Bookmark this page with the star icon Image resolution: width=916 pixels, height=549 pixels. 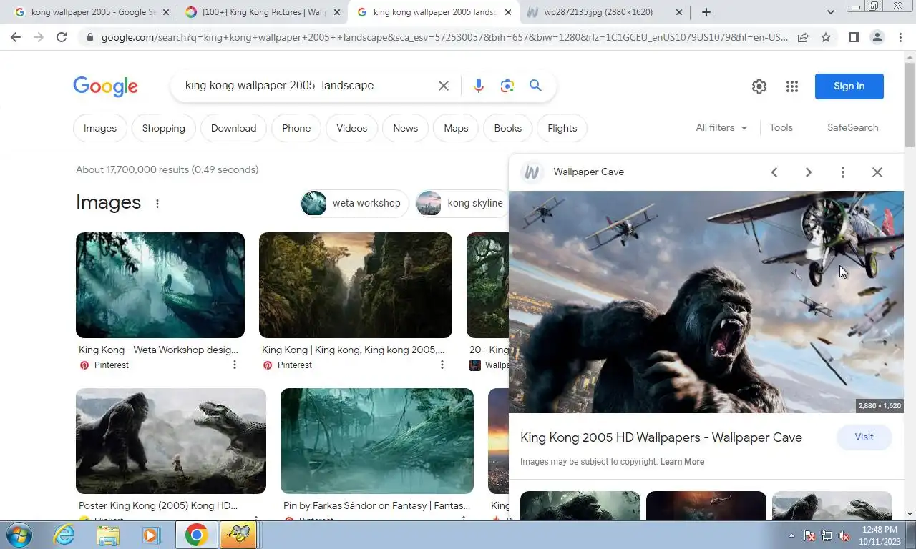tap(826, 37)
